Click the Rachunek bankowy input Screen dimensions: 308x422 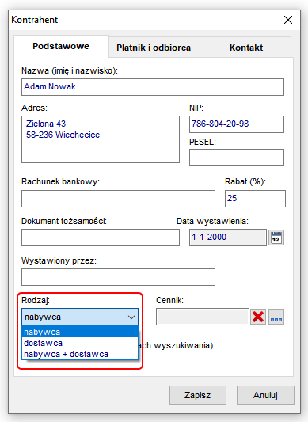point(118,199)
